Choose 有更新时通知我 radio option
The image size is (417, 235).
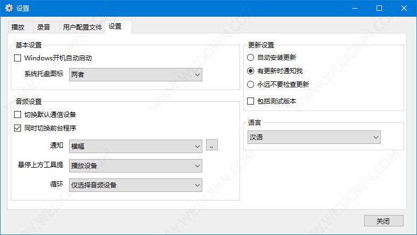(250, 71)
